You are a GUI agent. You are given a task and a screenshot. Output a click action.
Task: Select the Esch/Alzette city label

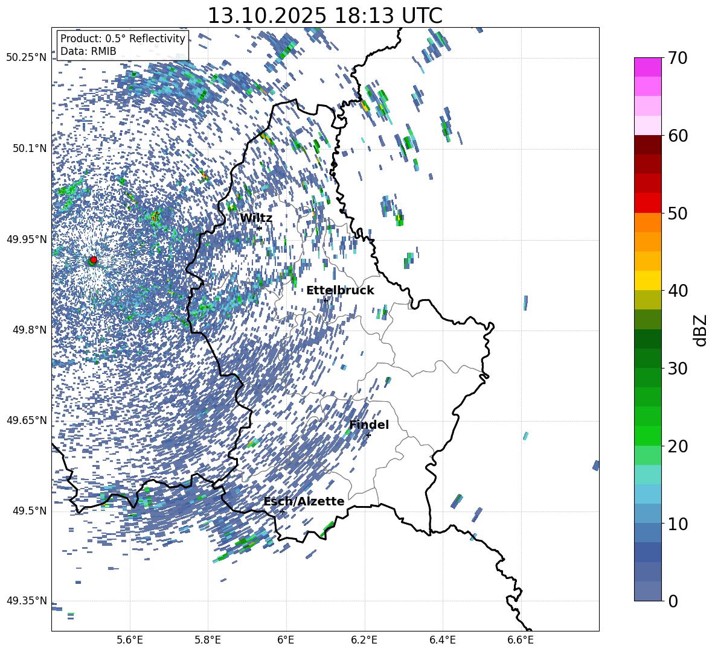click(x=304, y=501)
